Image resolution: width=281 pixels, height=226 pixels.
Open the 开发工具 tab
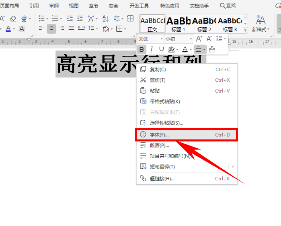139,6
